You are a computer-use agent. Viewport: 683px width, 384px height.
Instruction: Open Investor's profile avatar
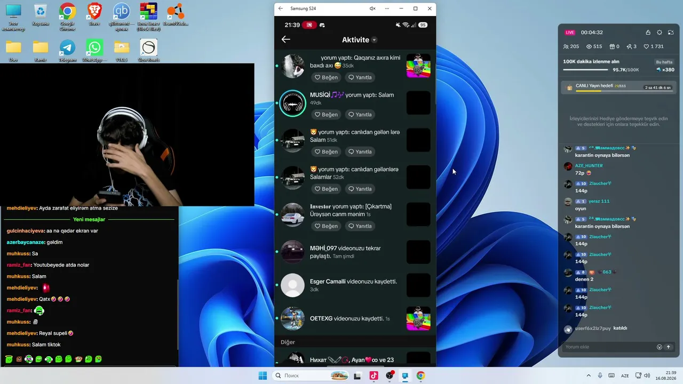(x=292, y=214)
